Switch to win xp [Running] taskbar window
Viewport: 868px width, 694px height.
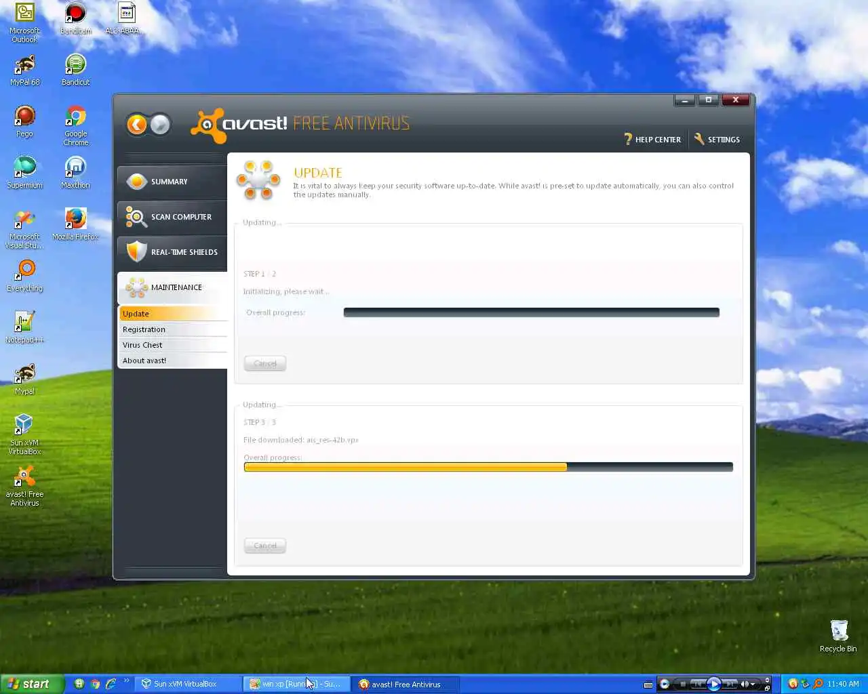pos(297,684)
